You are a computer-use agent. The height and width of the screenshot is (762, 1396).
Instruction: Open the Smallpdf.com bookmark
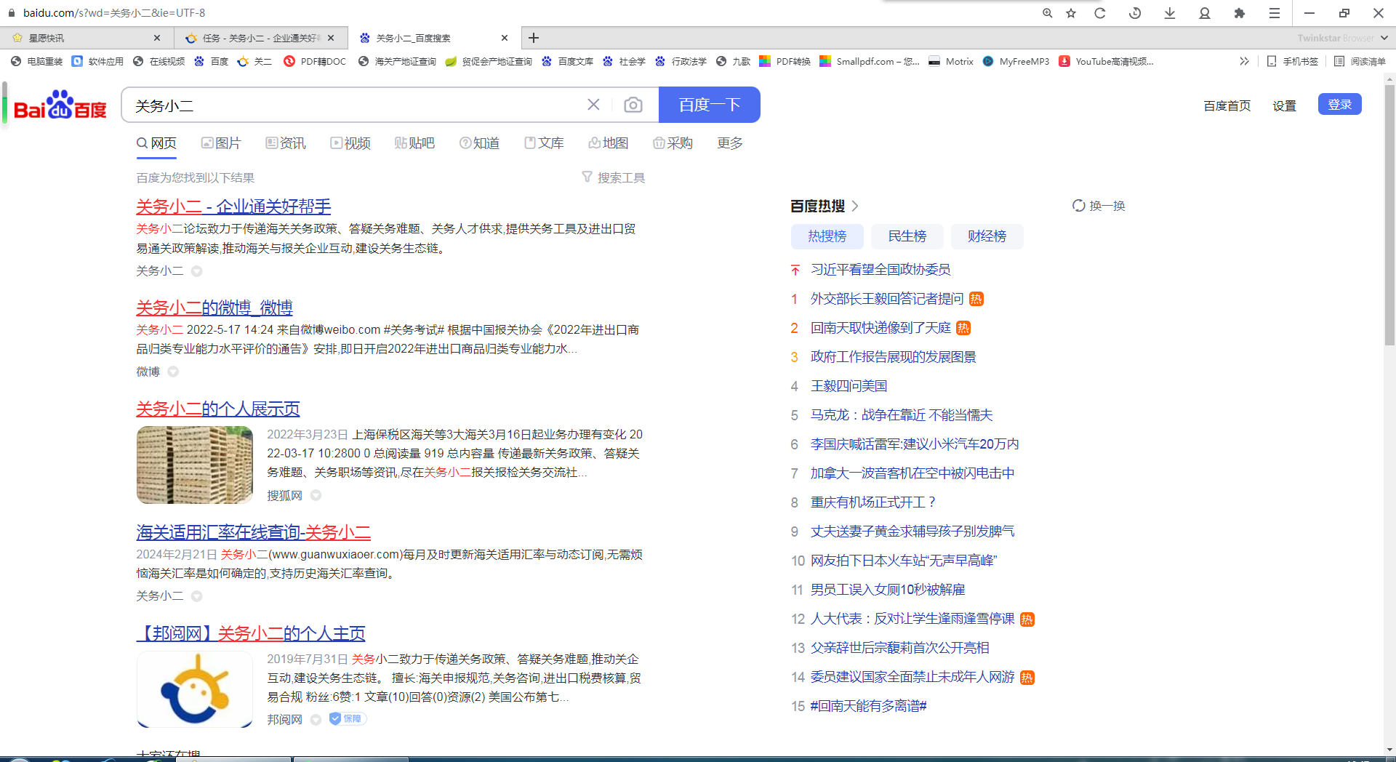coord(870,61)
